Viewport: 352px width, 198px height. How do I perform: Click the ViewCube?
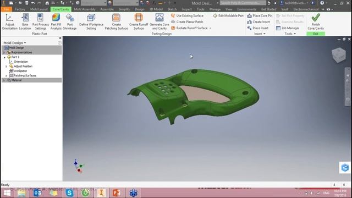tap(339, 55)
